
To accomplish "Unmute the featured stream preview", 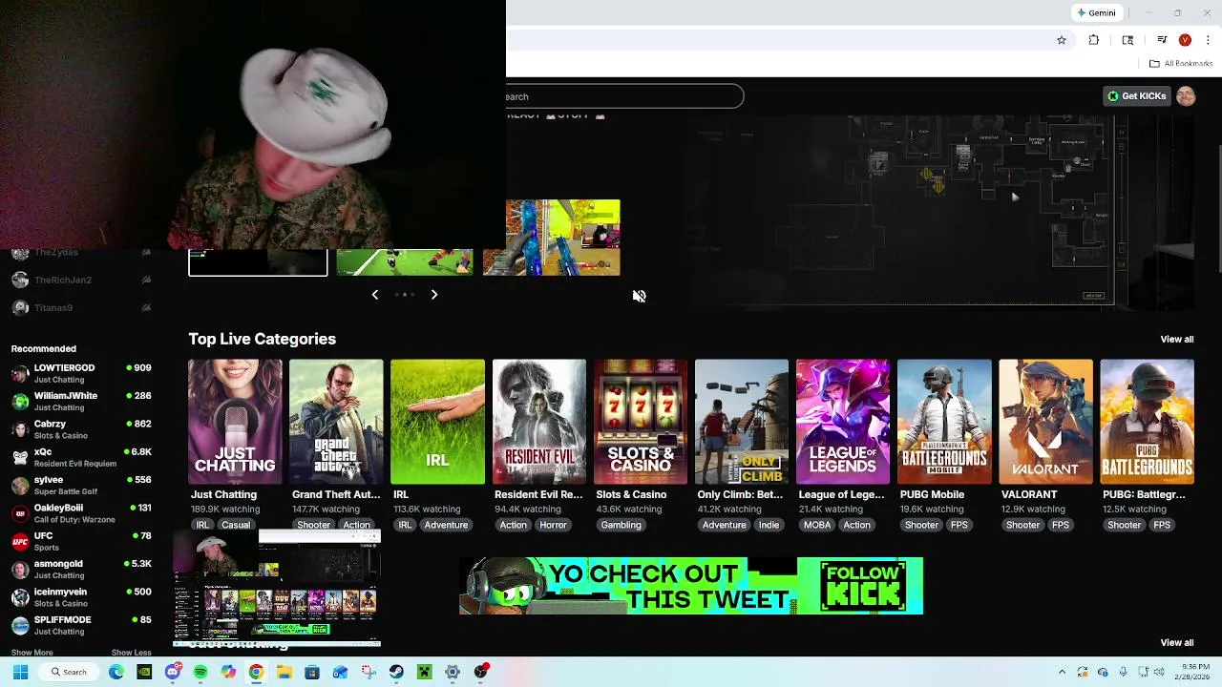I will [x=640, y=296].
